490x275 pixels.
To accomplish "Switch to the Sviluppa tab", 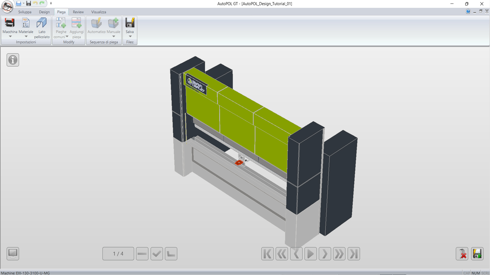I will [25, 12].
